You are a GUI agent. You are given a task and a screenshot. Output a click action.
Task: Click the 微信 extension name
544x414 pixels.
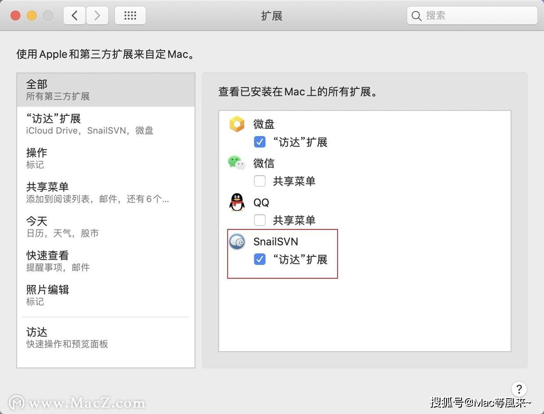[x=264, y=163]
